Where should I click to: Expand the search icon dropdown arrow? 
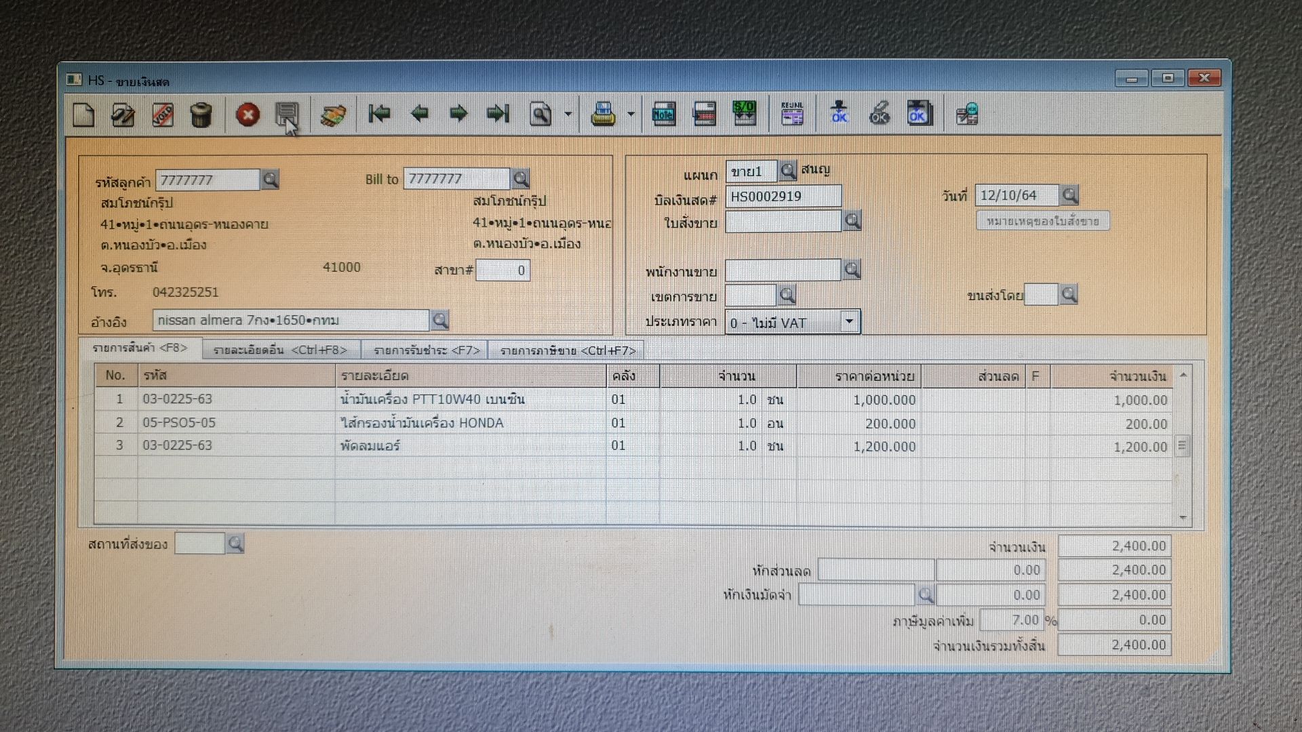[x=568, y=114]
